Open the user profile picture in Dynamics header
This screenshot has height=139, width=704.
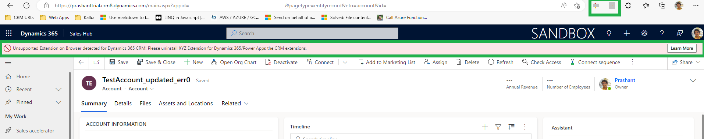click(697, 33)
